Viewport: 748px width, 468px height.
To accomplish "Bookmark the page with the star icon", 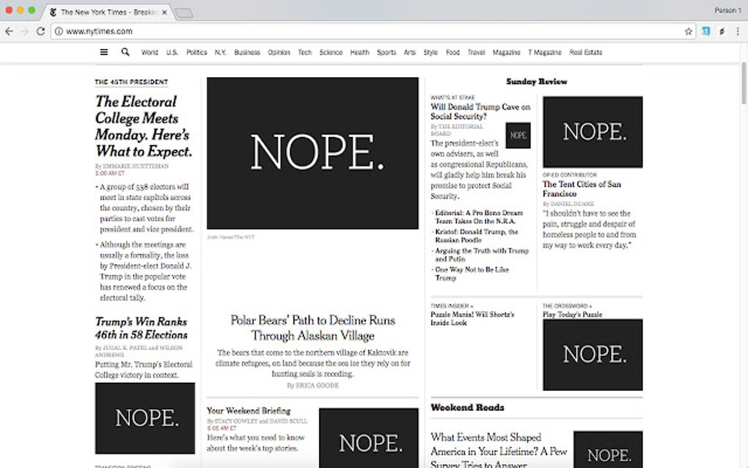I will pyautogui.click(x=688, y=32).
